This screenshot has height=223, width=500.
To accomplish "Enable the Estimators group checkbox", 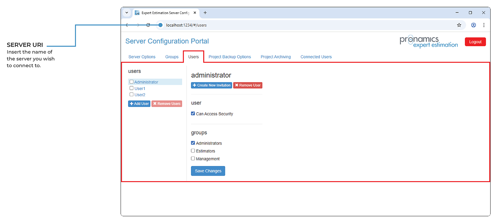I will tap(193, 151).
